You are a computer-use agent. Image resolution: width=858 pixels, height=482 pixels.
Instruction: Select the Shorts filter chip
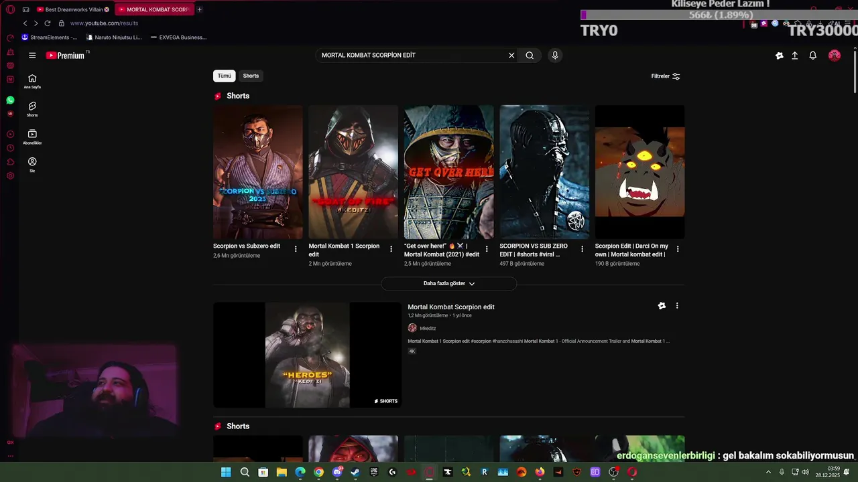251,76
